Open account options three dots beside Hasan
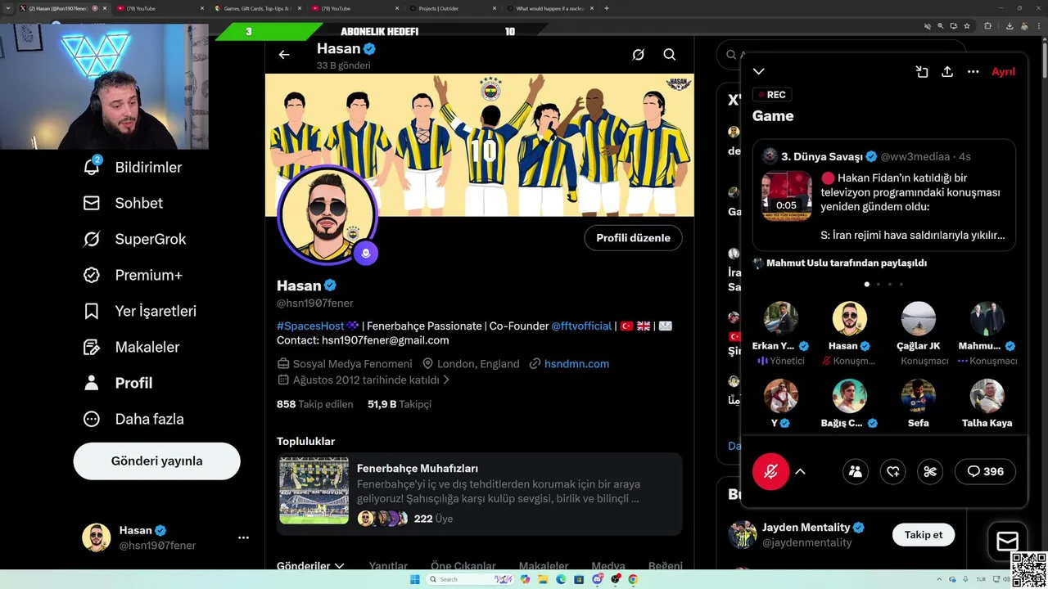The image size is (1048, 589). [243, 537]
